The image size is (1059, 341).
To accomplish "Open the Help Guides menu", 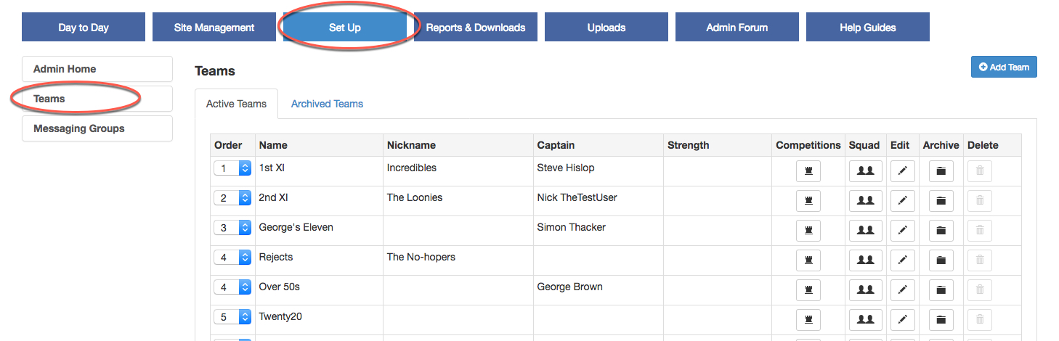I will [x=867, y=28].
